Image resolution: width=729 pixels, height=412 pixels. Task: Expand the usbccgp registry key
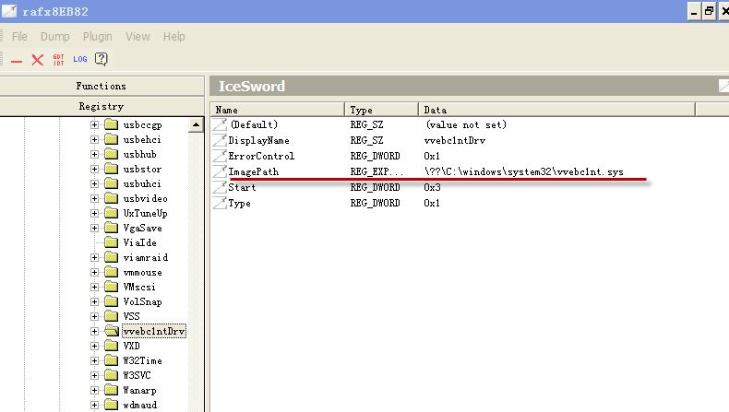tap(94, 124)
